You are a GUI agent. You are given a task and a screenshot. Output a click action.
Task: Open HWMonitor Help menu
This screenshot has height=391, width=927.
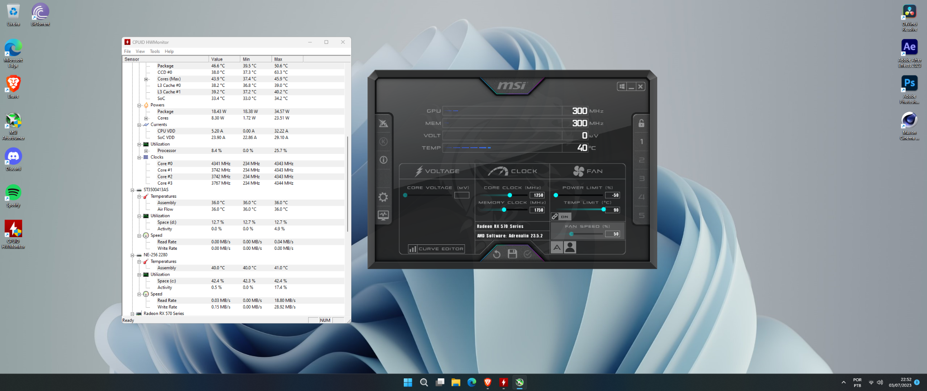point(169,52)
